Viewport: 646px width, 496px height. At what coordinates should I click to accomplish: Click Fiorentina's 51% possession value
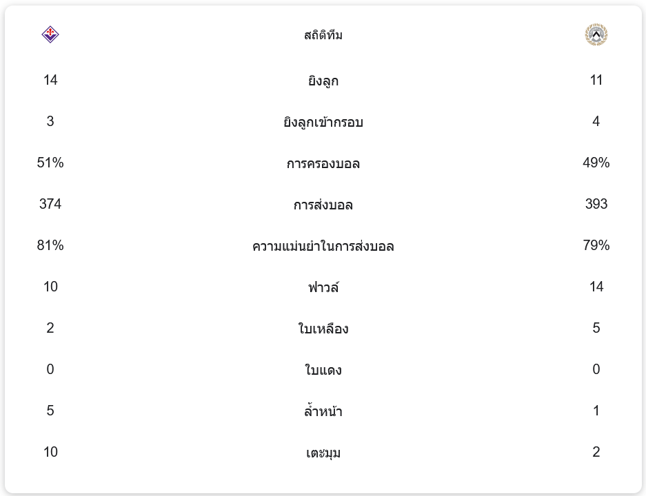click(50, 163)
